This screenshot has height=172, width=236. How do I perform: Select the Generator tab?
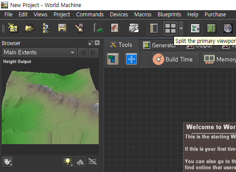point(159,45)
